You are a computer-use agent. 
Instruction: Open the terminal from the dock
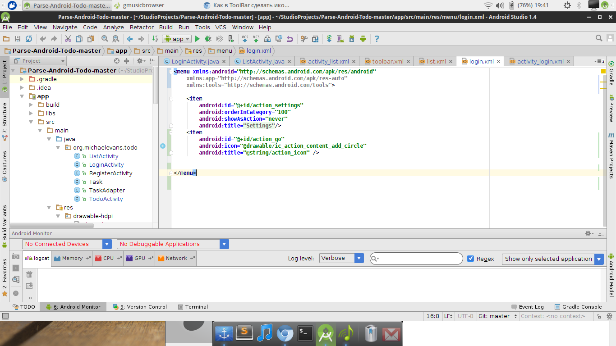(x=305, y=334)
